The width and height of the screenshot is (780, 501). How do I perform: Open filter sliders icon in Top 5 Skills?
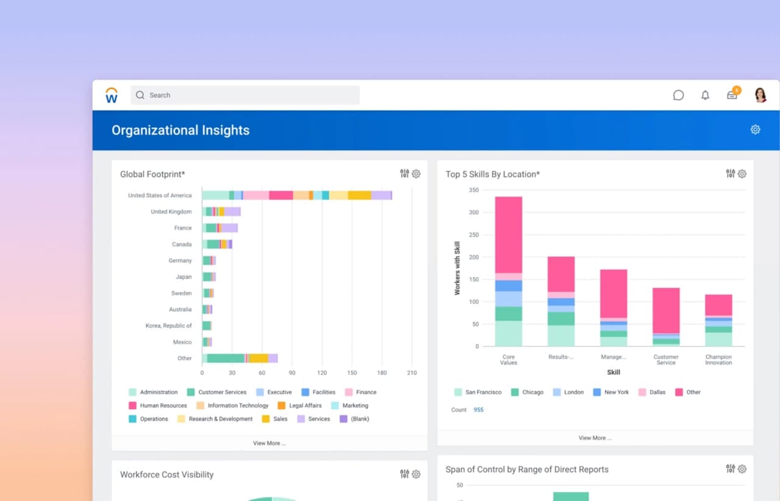click(x=731, y=173)
